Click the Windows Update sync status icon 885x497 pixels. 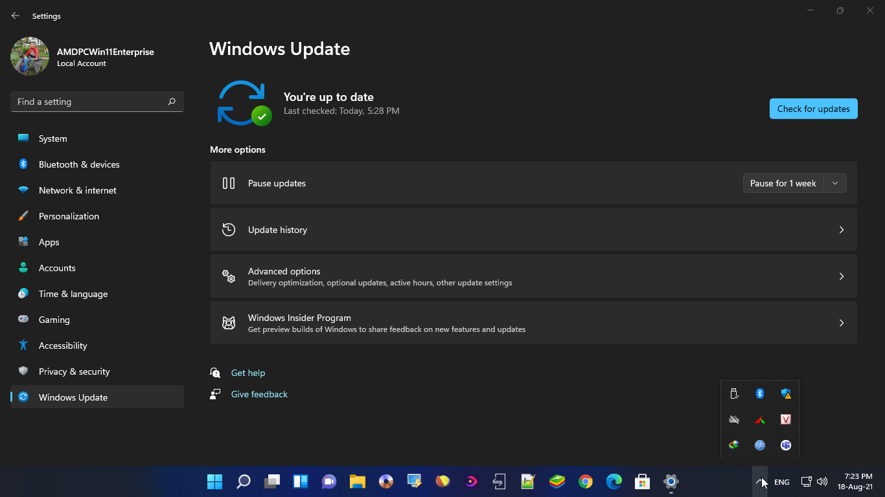pos(244,103)
